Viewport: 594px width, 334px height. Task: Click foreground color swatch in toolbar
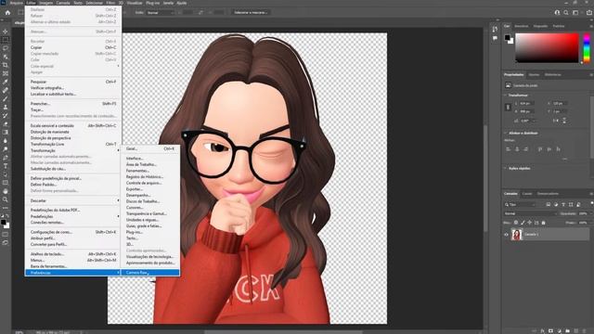point(4,223)
